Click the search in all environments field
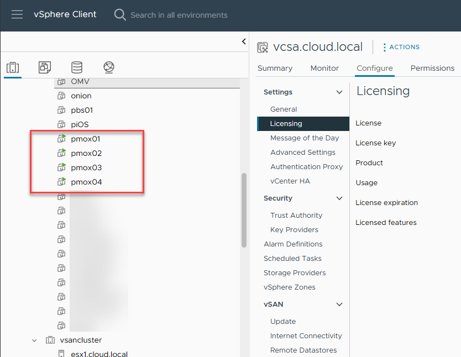Screen dimensions: 461x357 [179, 15]
